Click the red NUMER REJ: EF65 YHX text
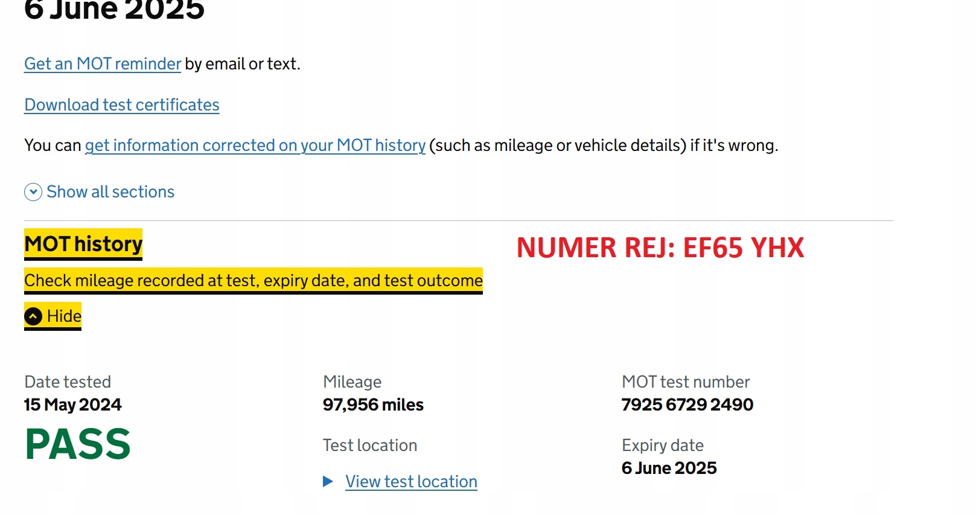 pos(660,248)
